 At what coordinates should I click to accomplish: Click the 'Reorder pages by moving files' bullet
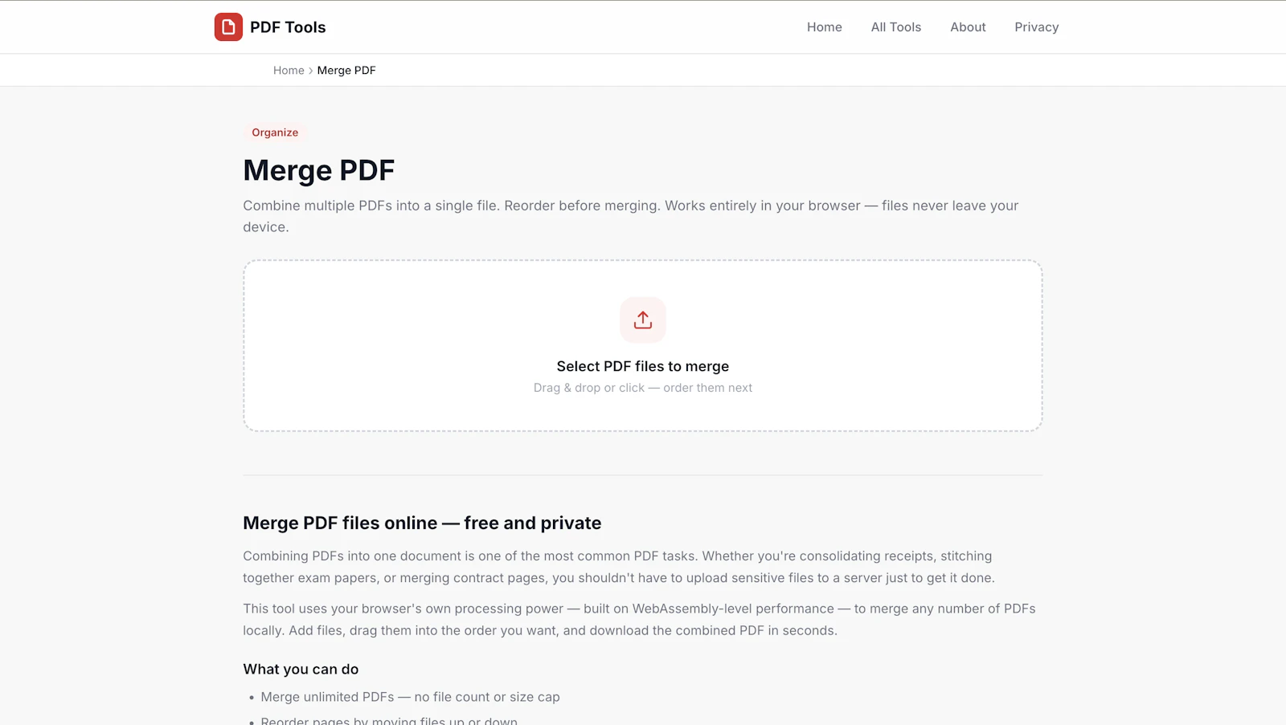click(x=389, y=720)
